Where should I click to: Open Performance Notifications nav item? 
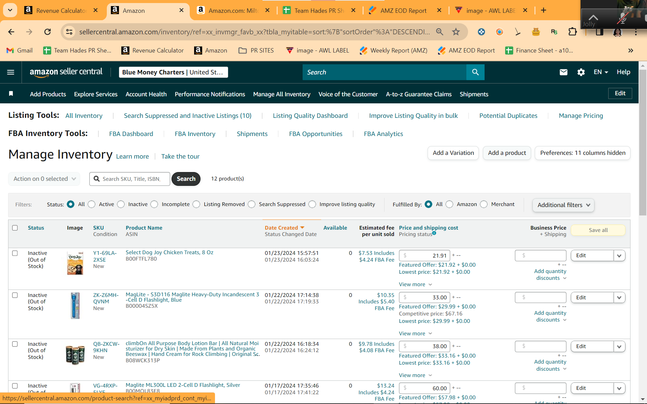(210, 94)
